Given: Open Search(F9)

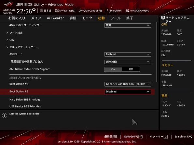Looking at the screenshot, I should coord(114,11).
